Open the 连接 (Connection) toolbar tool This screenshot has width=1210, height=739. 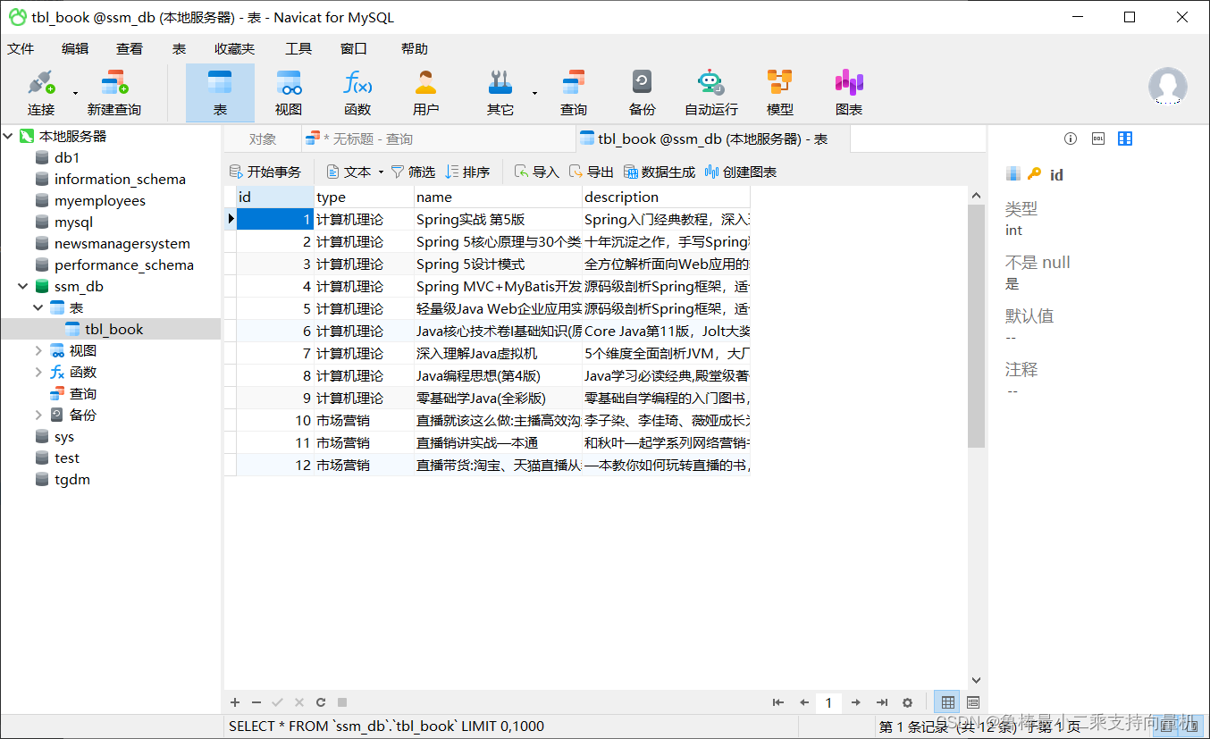click(41, 93)
